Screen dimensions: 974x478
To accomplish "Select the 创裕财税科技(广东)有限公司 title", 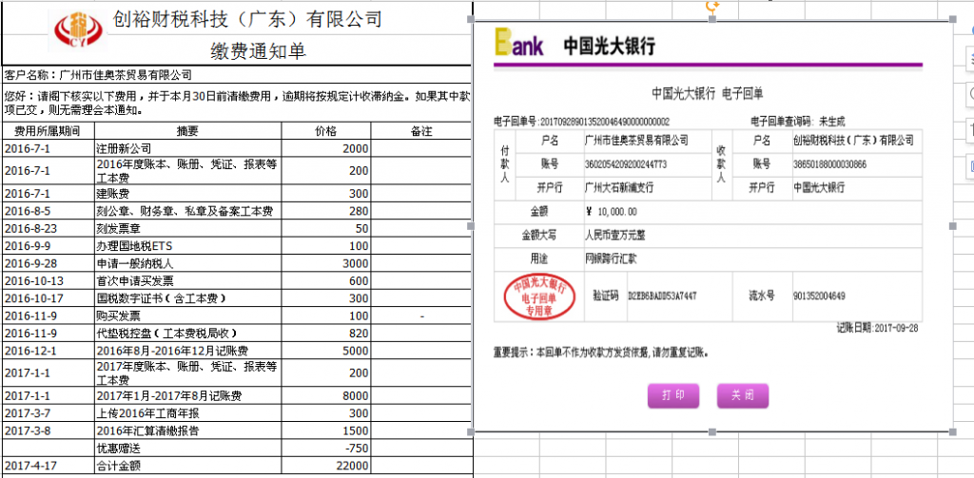I will coord(247,20).
